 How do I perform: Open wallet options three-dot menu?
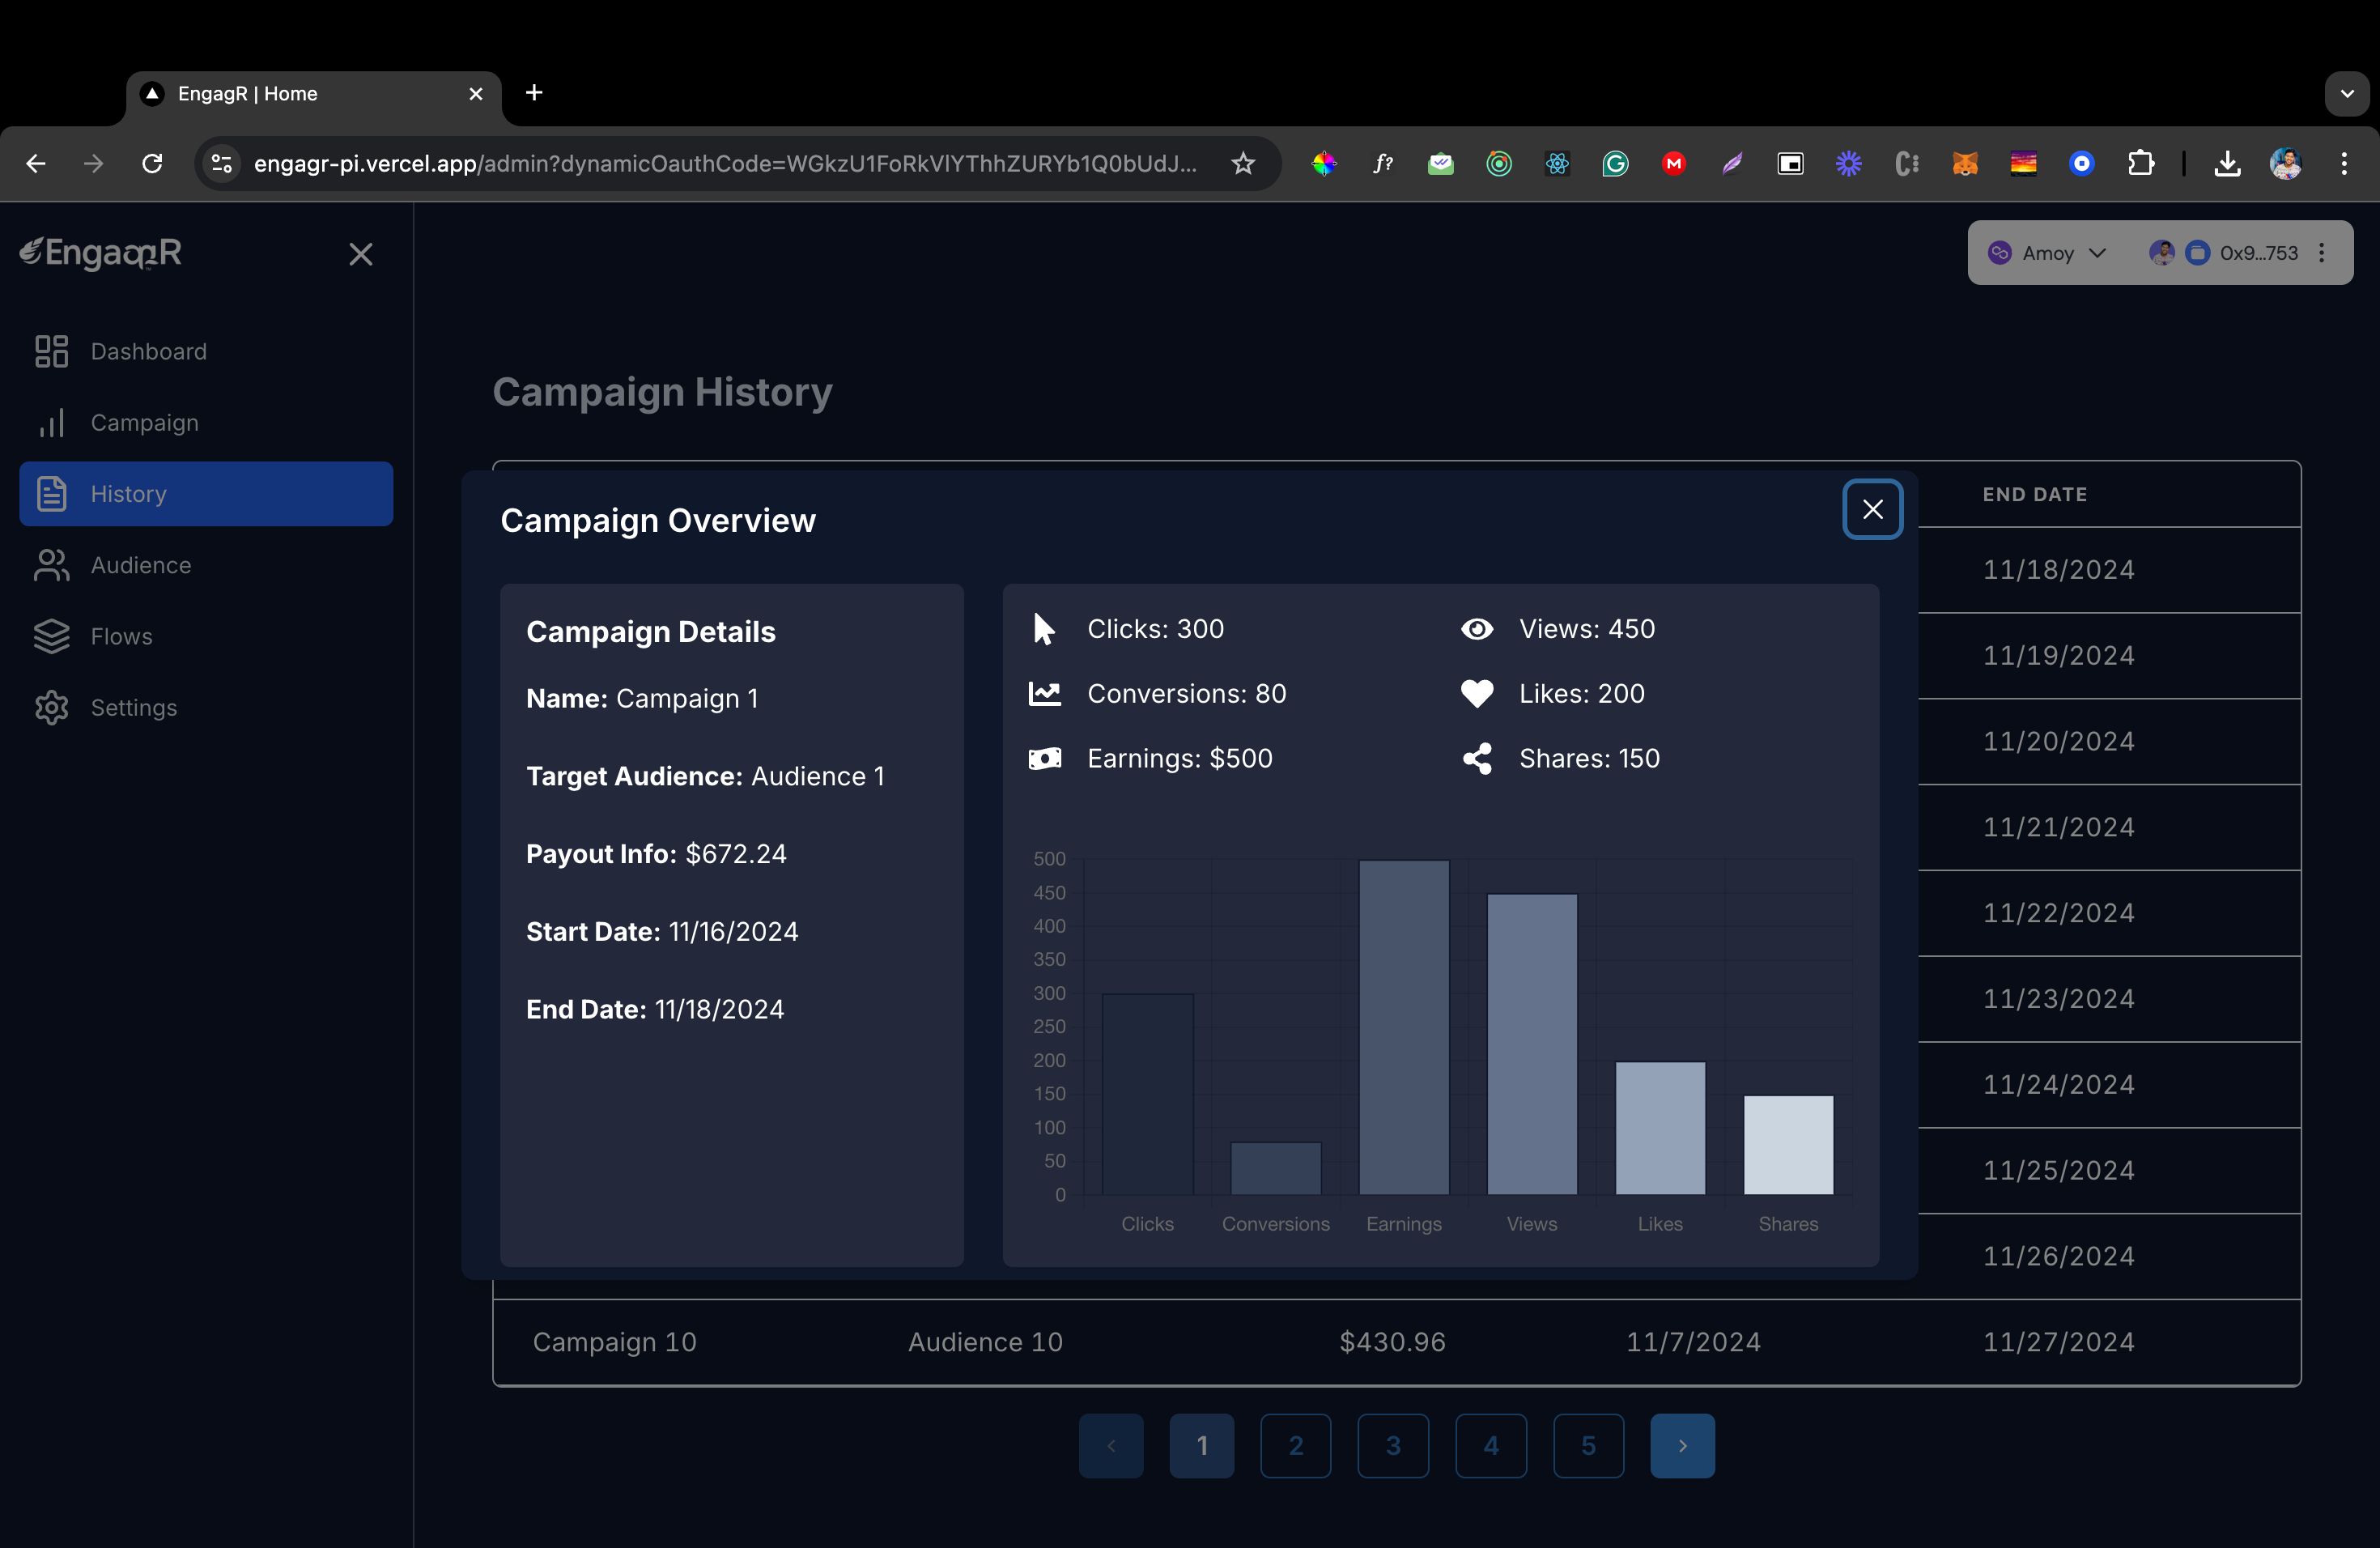tap(2322, 253)
